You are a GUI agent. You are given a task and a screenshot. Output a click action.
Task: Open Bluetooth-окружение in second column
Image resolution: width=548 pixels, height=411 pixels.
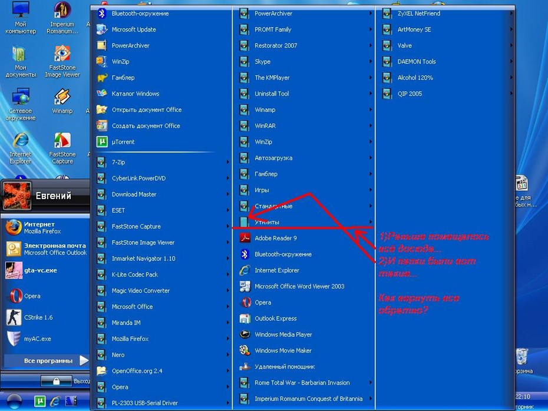click(303, 254)
